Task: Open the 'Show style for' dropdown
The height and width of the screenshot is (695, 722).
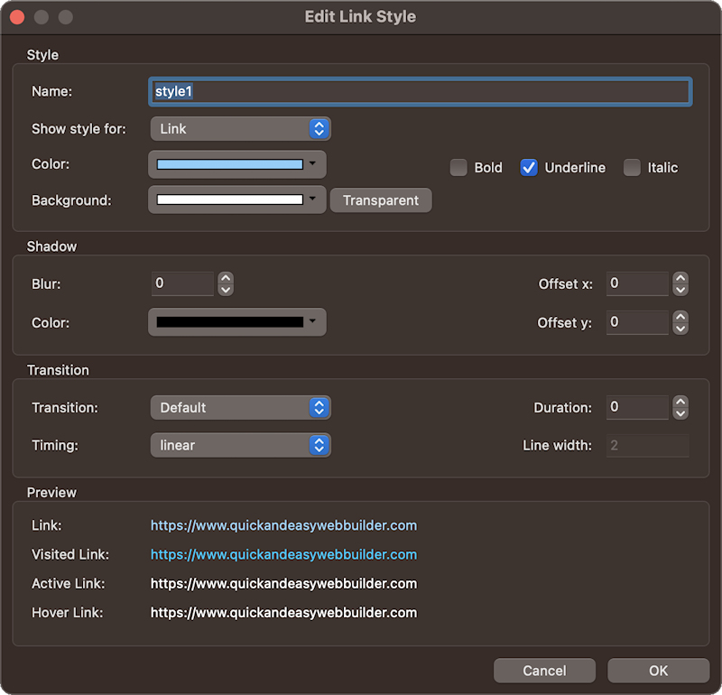Action: 240,129
